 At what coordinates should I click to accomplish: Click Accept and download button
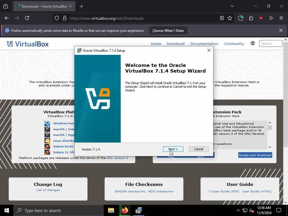click(x=255, y=155)
